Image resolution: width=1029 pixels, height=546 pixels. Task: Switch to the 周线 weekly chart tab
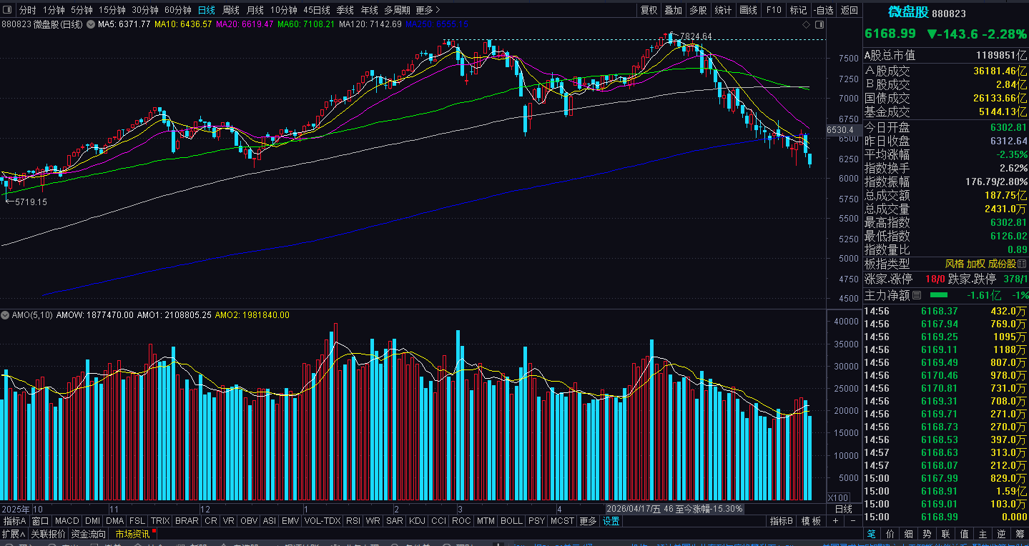pos(230,10)
